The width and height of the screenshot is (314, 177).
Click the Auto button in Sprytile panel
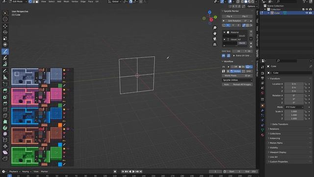click(x=226, y=85)
